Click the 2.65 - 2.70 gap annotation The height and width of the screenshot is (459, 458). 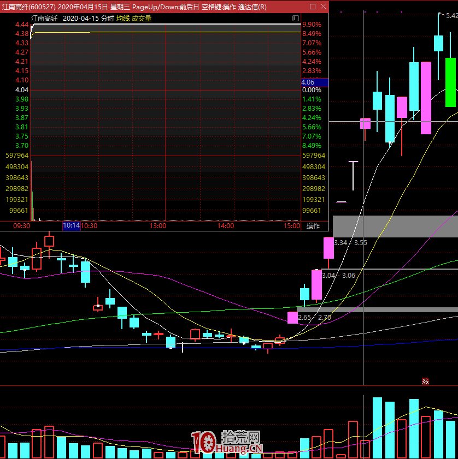(315, 318)
